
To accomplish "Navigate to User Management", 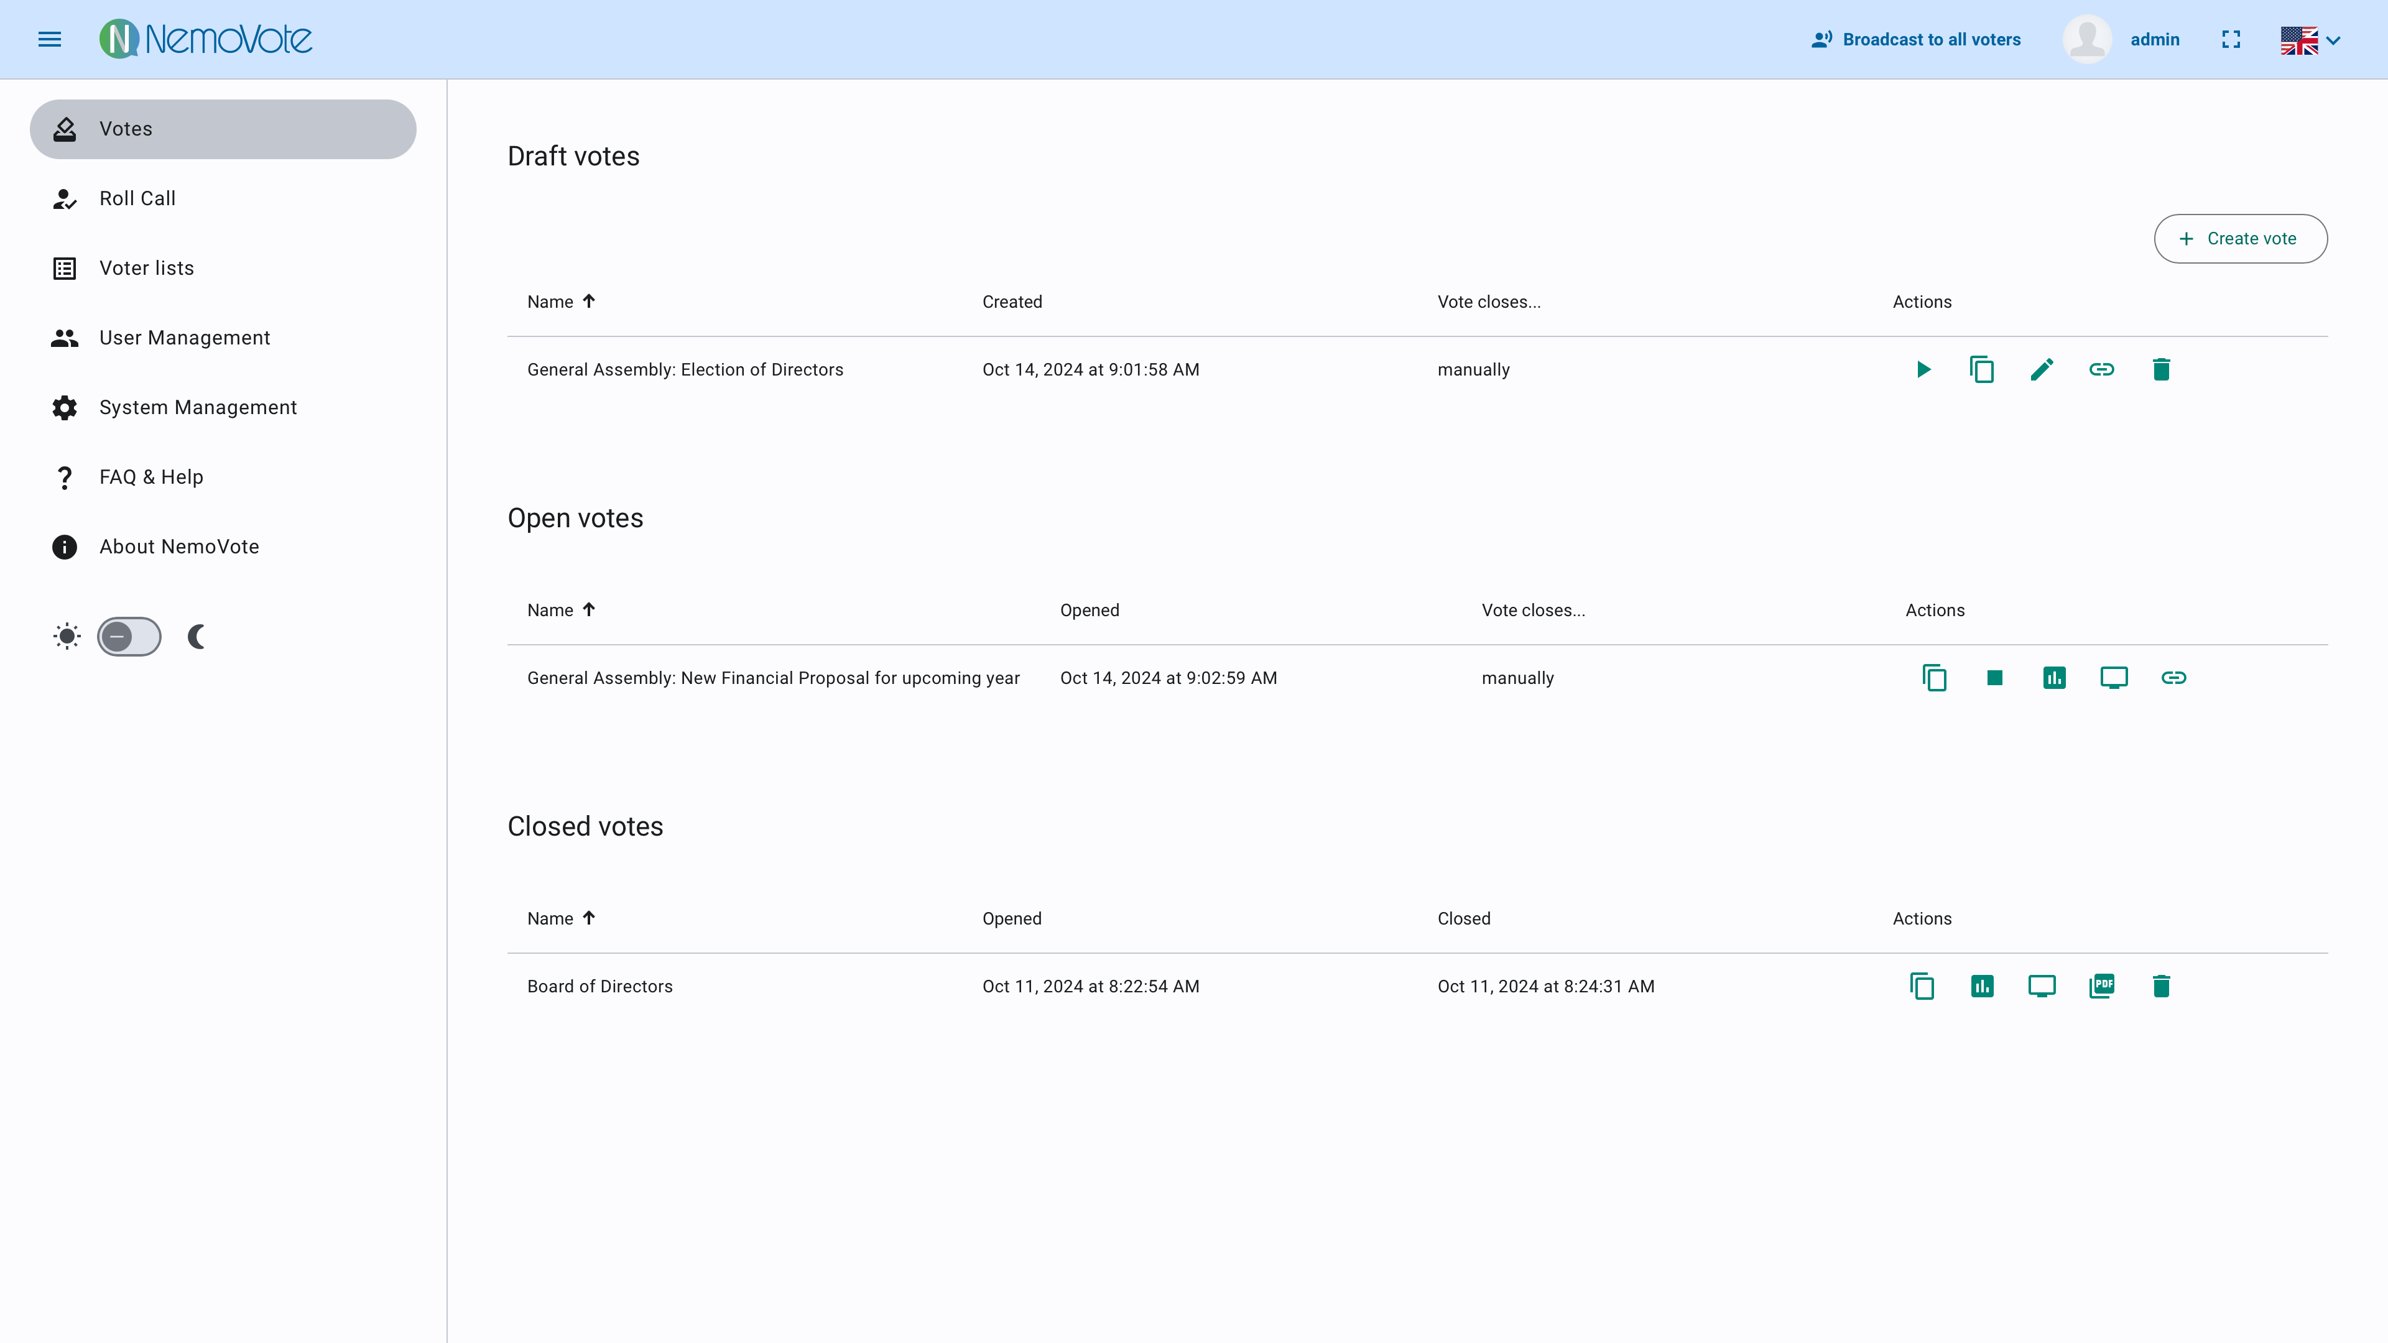I will click(185, 338).
